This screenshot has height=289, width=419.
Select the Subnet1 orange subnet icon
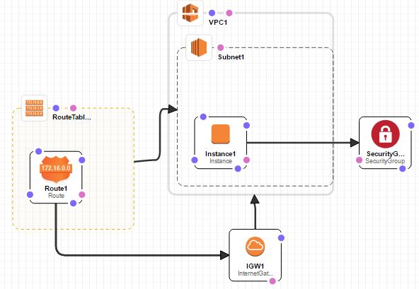[199, 47]
